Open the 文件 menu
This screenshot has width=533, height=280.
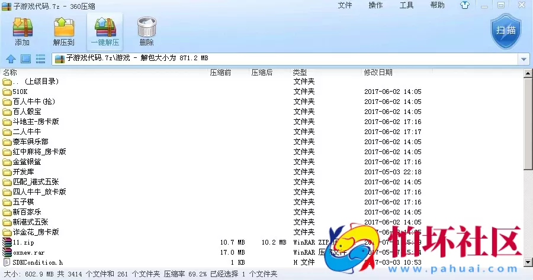click(345, 5)
